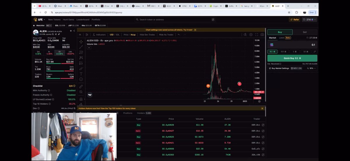The height and width of the screenshot is (161, 350).
Task: Select the 0.1 SOL preset amount
Action: [x=272, y=51]
